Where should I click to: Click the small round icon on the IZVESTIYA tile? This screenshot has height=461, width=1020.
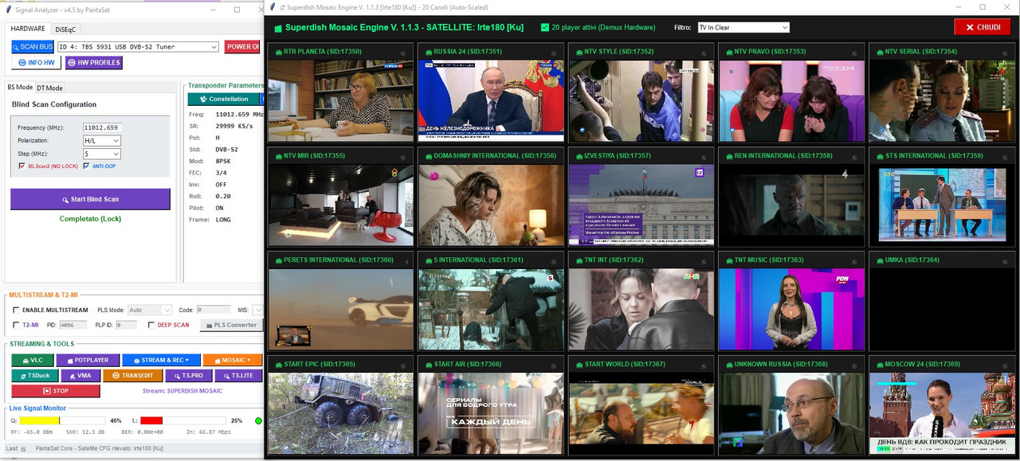tap(704, 158)
